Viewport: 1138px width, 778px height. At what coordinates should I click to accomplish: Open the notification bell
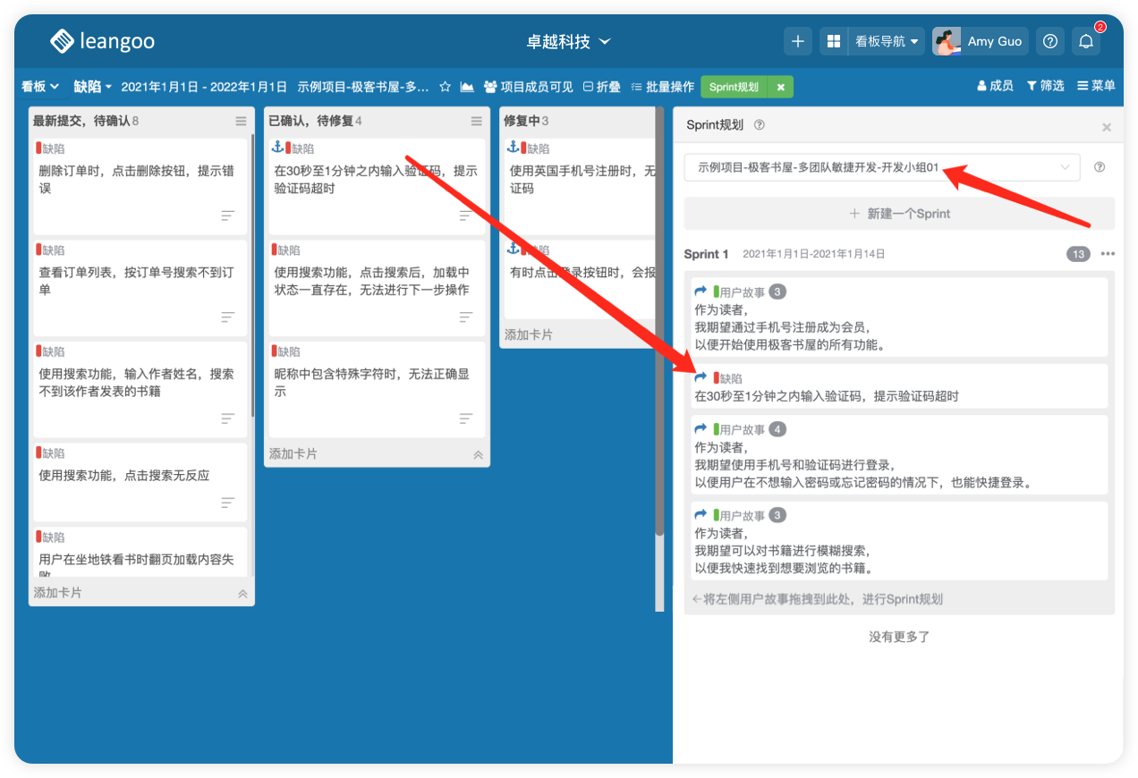pyautogui.click(x=1085, y=41)
